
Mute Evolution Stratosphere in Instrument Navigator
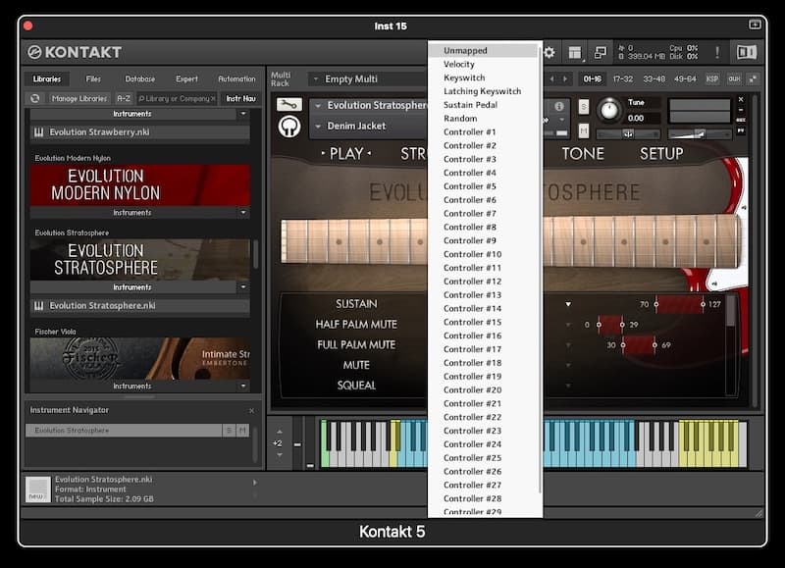coord(242,431)
